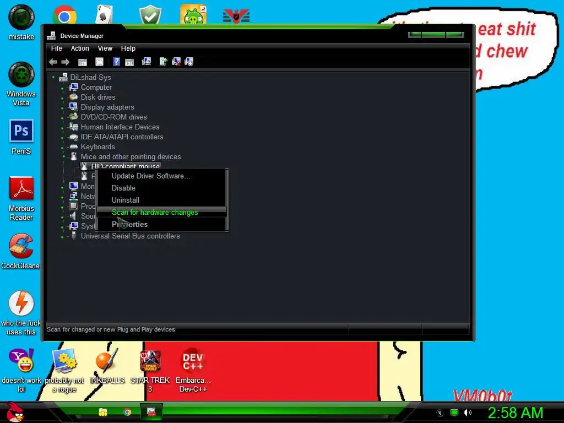Open the 'mistake' desktop icon
The width and height of the screenshot is (564, 423).
[x=21, y=17]
